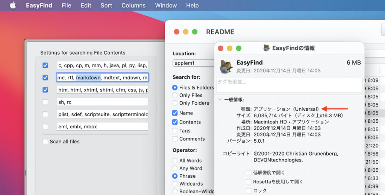Viewport: 385px width, 195px height.
Task: Enable the ロック checkbox
Action: coord(249,190)
